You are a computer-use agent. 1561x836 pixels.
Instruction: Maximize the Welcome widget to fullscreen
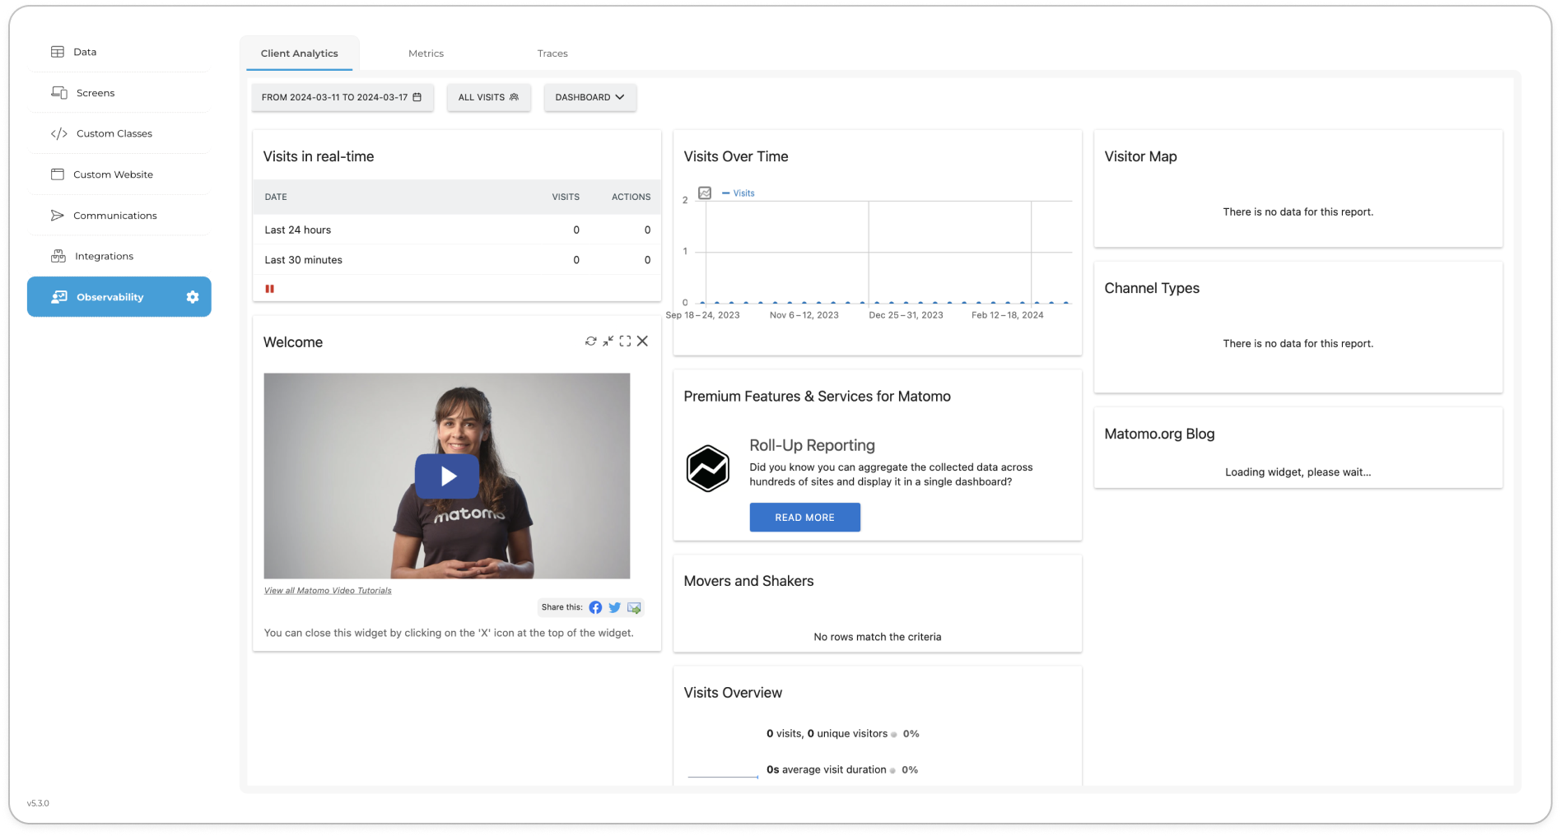(x=625, y=341)
